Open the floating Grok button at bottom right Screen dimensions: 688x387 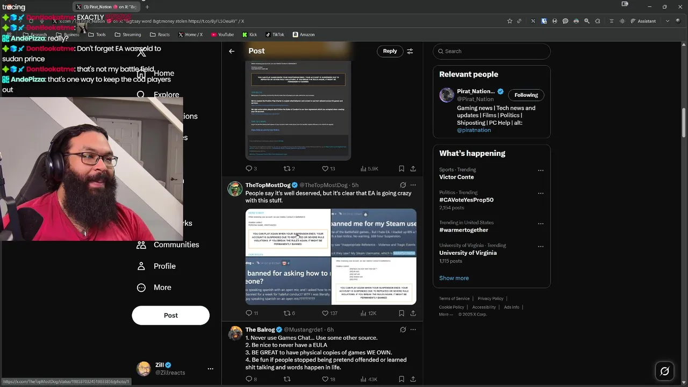pyautogui.click(x=664, y=371)
